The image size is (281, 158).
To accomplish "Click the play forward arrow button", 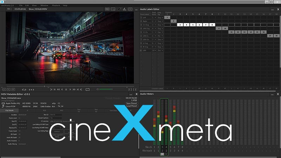I will coord(70,89).
